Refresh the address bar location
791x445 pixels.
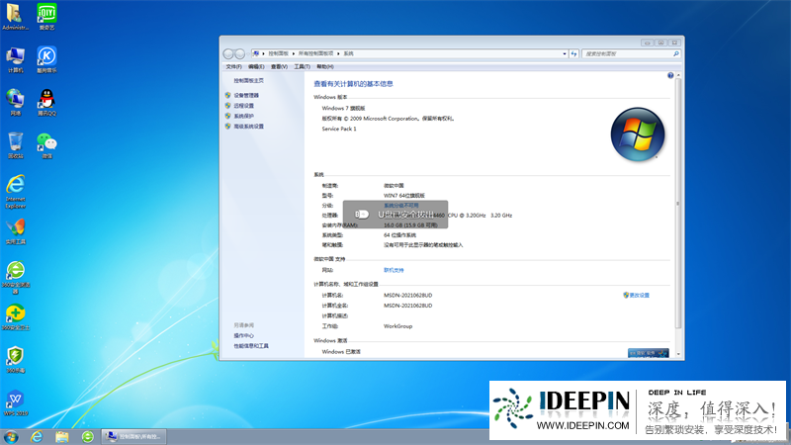pyautogui.click(x=573, y=53)
